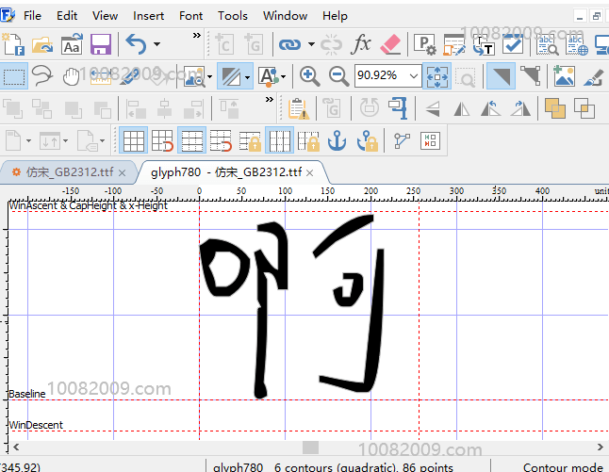Click the eraser icon
This screenshot has height=472, width=609.
tap(390, 43)
